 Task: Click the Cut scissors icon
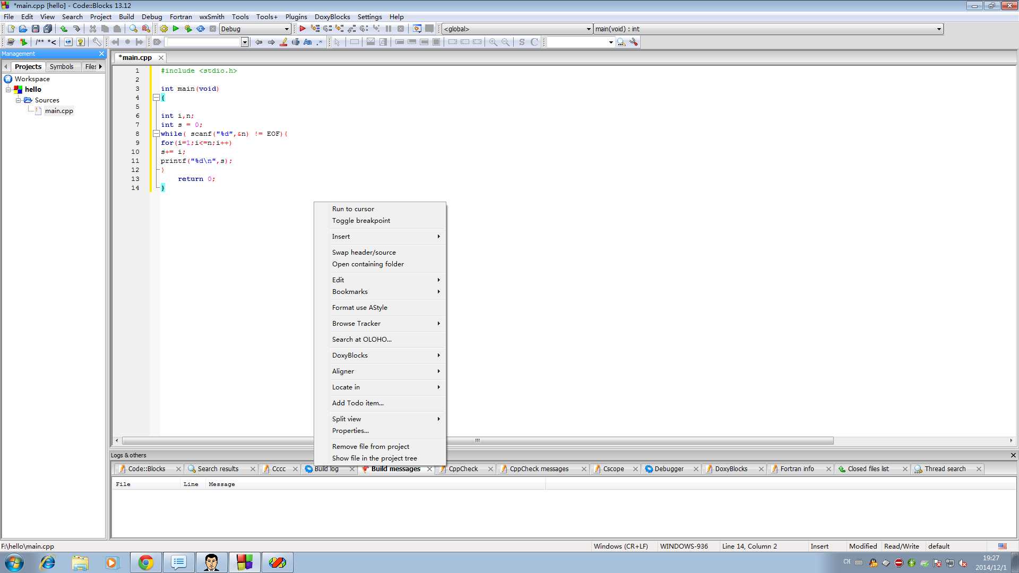(93, 29)
